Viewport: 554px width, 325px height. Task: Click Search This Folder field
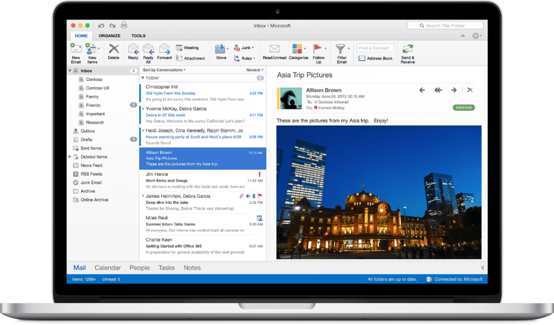(444, 25)
